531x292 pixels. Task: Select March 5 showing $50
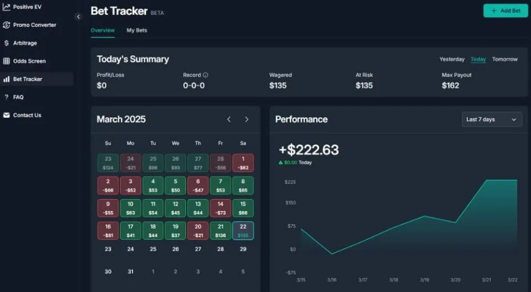(175, 185)
